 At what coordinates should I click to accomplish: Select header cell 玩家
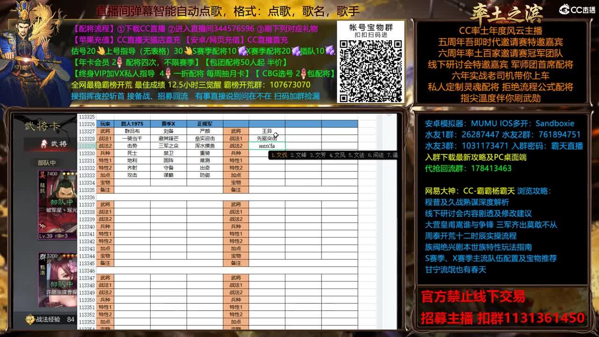point(105,124)
